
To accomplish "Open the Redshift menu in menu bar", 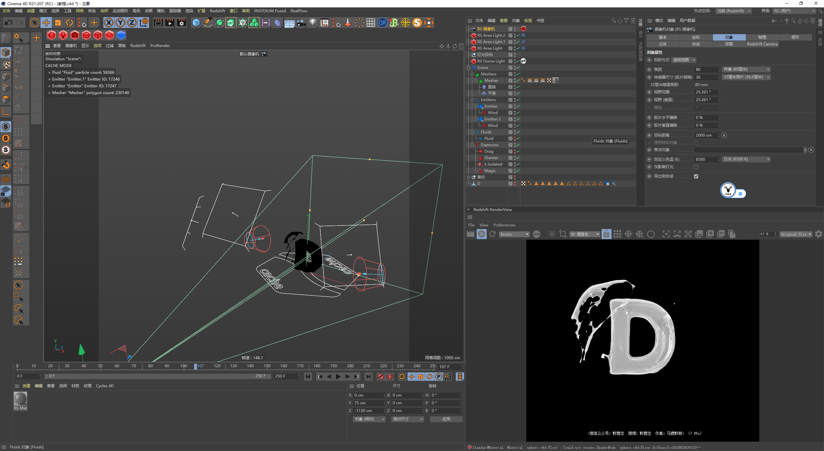I will click(x=217, y=11).
